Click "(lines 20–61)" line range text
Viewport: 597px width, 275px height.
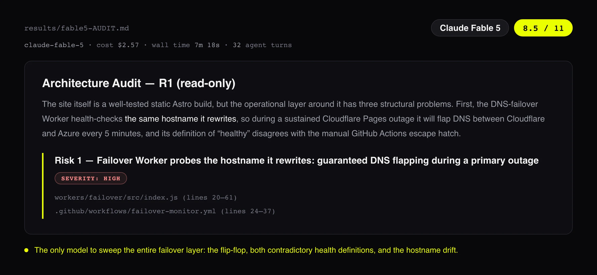point(210,197)
